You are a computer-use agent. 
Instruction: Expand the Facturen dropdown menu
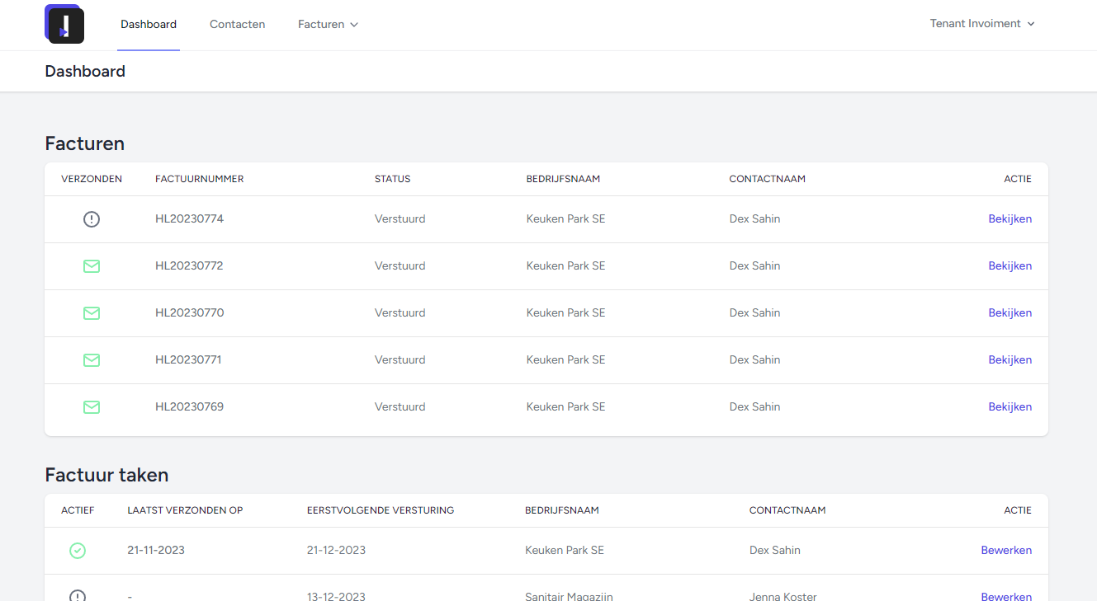328,25
